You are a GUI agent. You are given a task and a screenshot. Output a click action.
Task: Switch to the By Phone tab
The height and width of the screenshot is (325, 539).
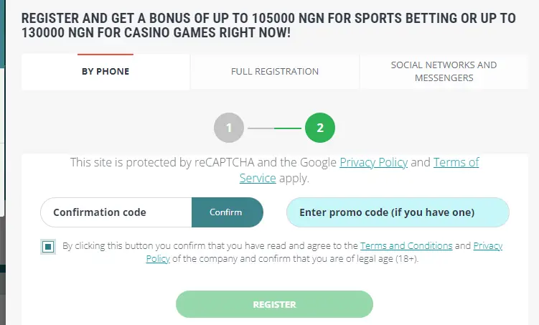coord(106,72)
